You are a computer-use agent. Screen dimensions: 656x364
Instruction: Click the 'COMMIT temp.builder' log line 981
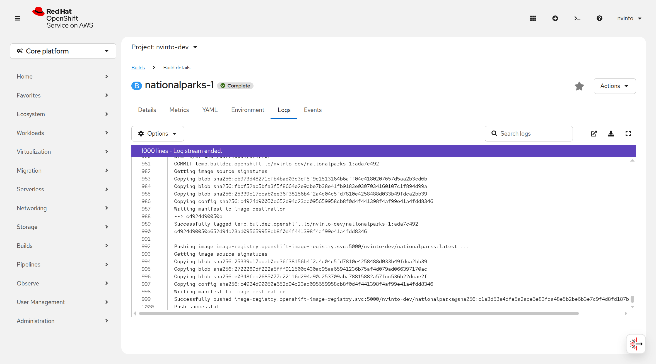point(276,164)
